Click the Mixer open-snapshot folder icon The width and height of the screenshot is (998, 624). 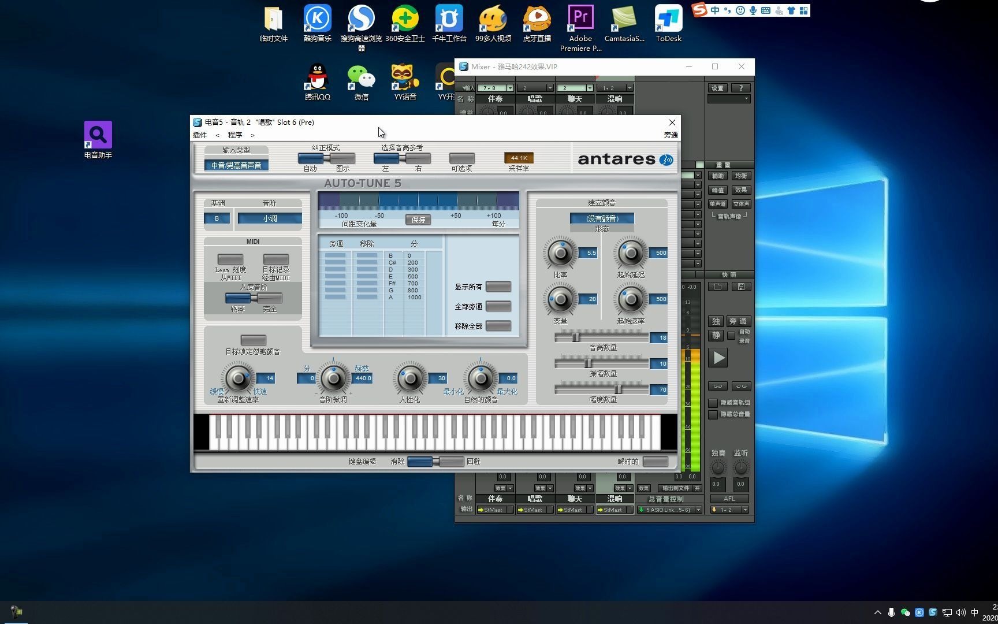717,287
